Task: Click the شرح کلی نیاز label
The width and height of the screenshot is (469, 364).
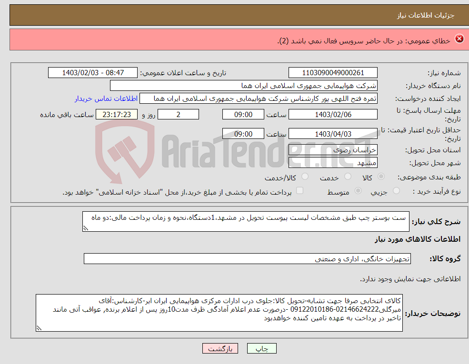Action: tap(436, 222)
